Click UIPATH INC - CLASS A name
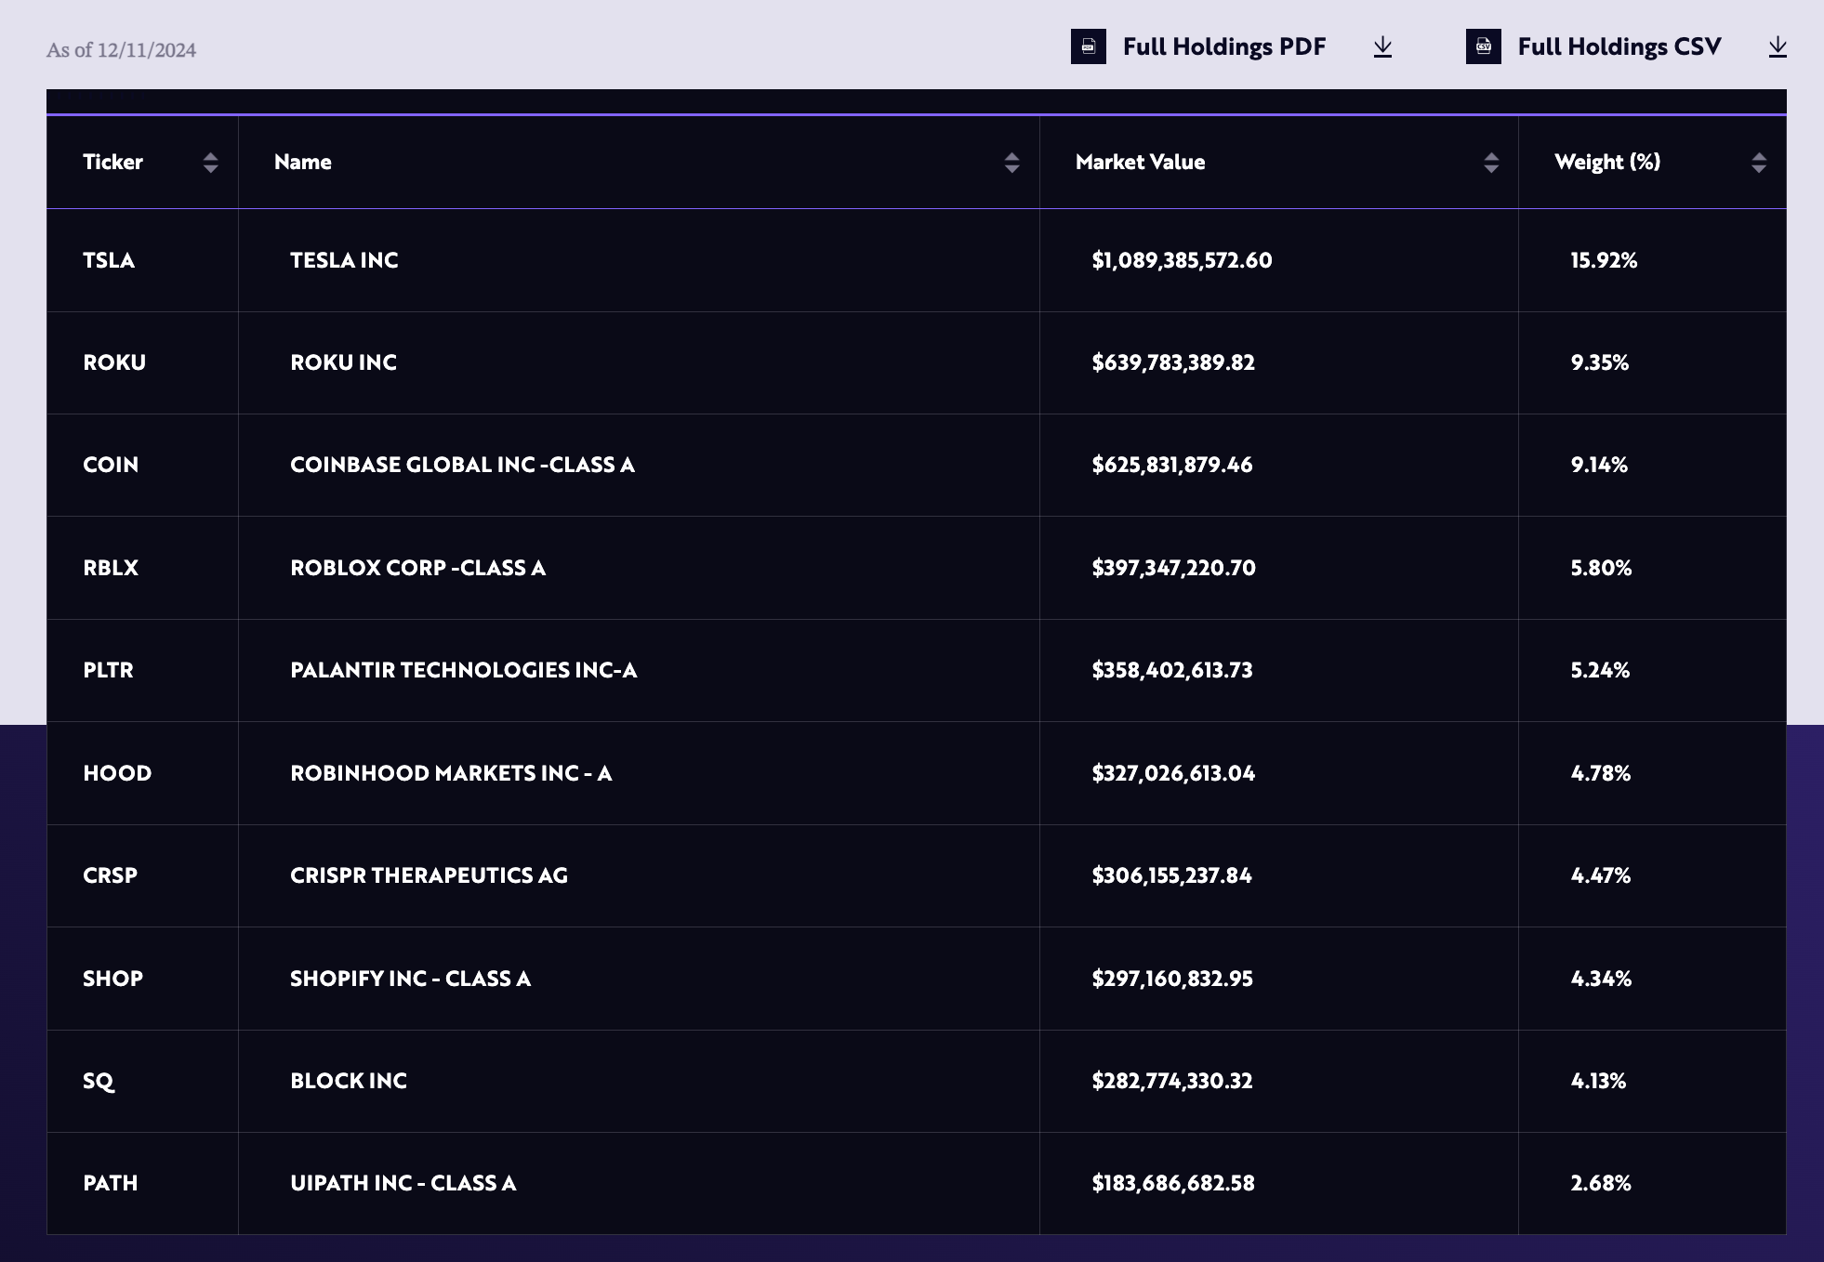 403,1183
